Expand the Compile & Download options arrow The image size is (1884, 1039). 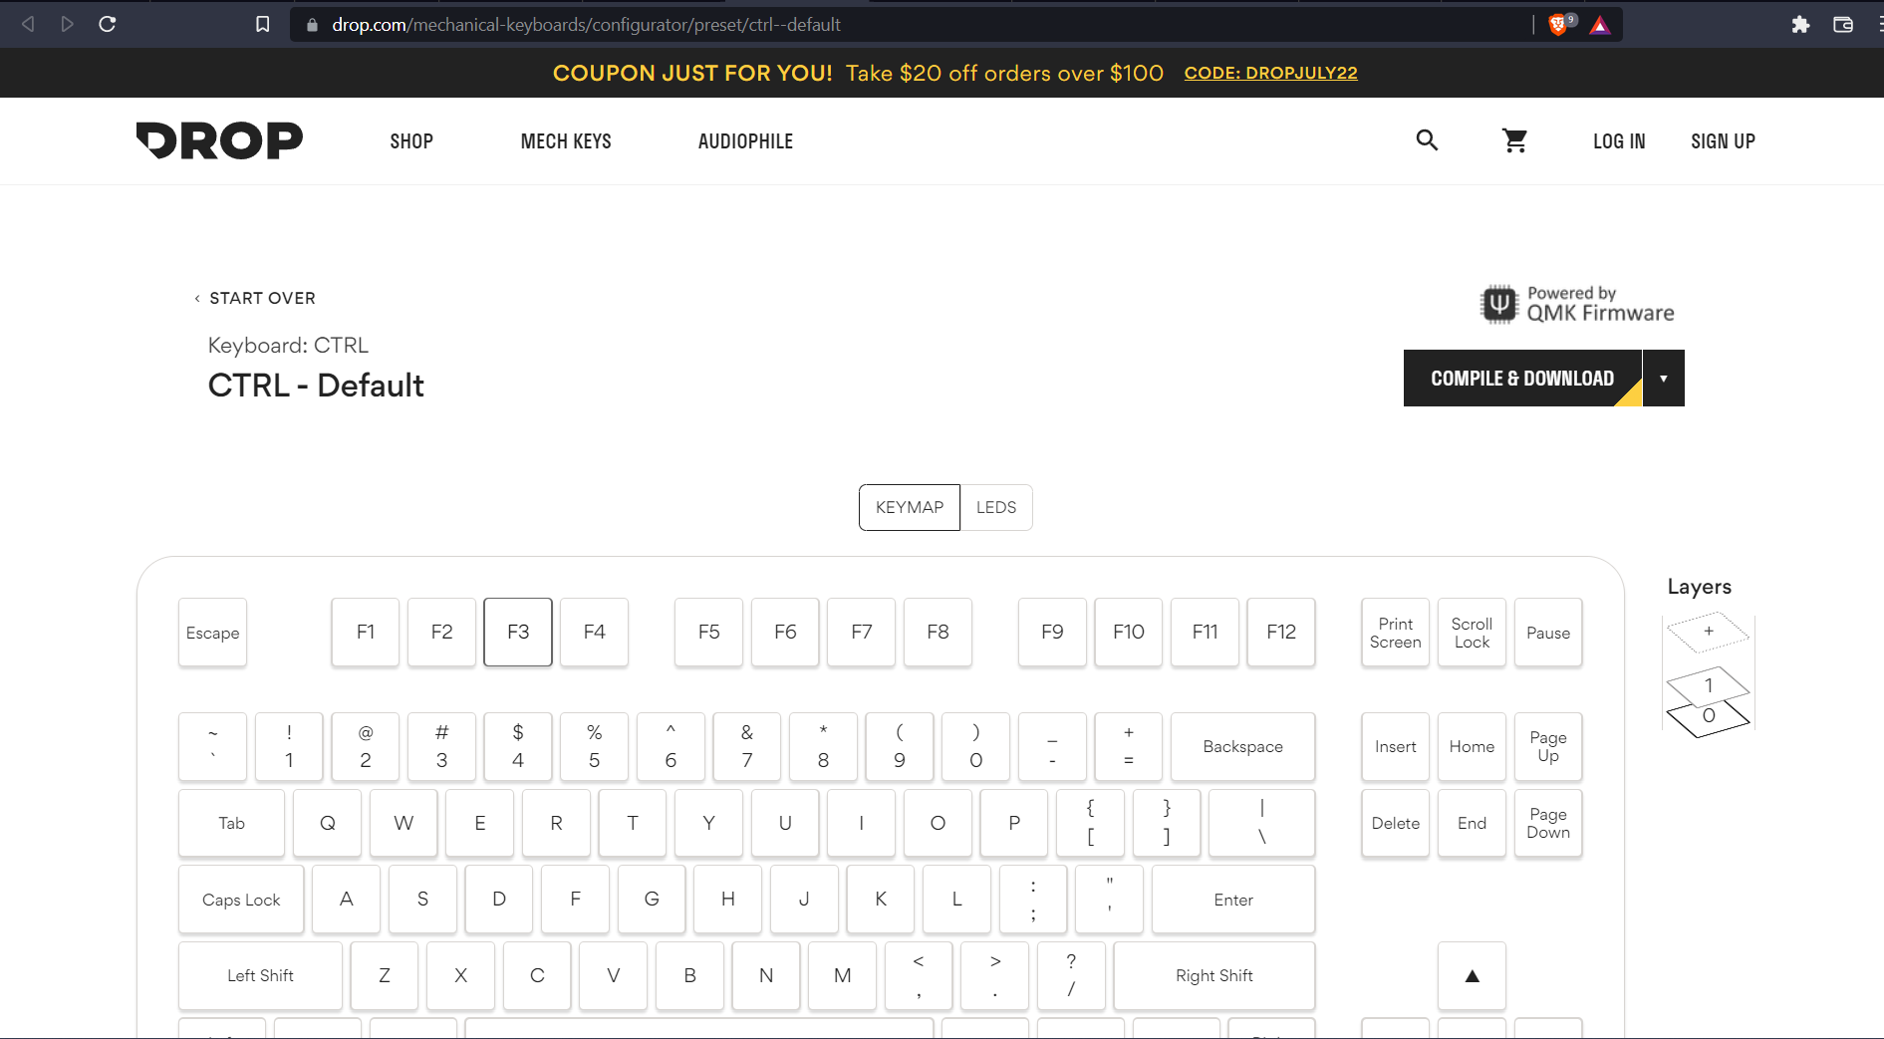click(x=1663, y=379)
